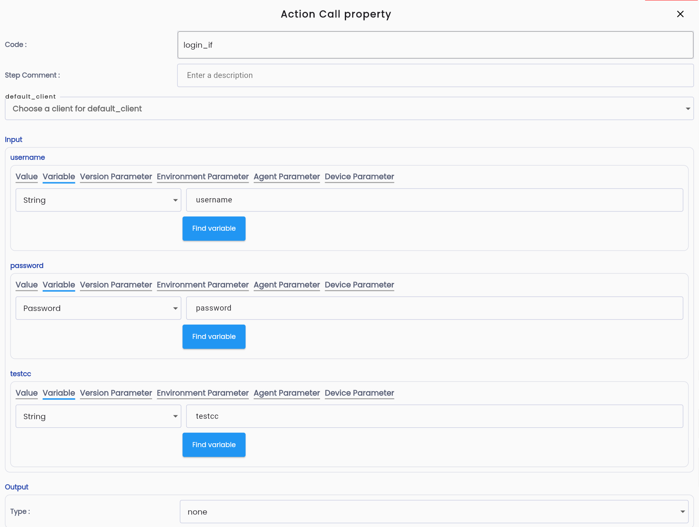Edit the testcc variable name field
The width and height of the screenshot is (699, 527).
point(434,416)
